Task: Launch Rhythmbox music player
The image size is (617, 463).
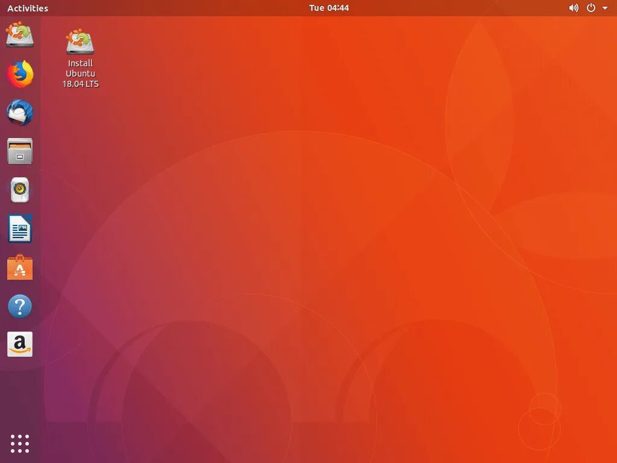Action: click(20, 190)
